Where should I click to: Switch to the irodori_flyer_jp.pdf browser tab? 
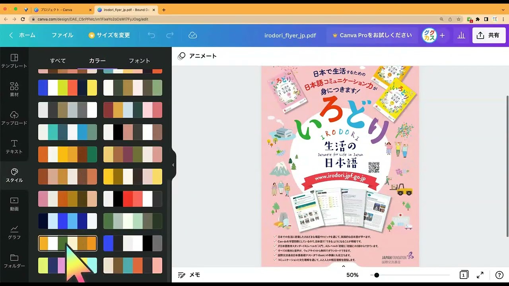point(126,10)
